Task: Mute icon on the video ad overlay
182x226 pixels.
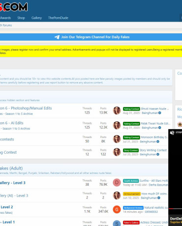Action: [172, 133]
